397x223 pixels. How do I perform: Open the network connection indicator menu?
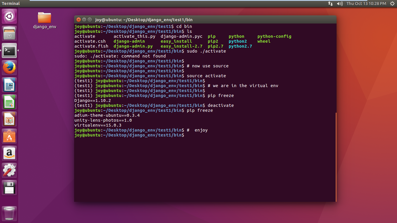[330, 3]
